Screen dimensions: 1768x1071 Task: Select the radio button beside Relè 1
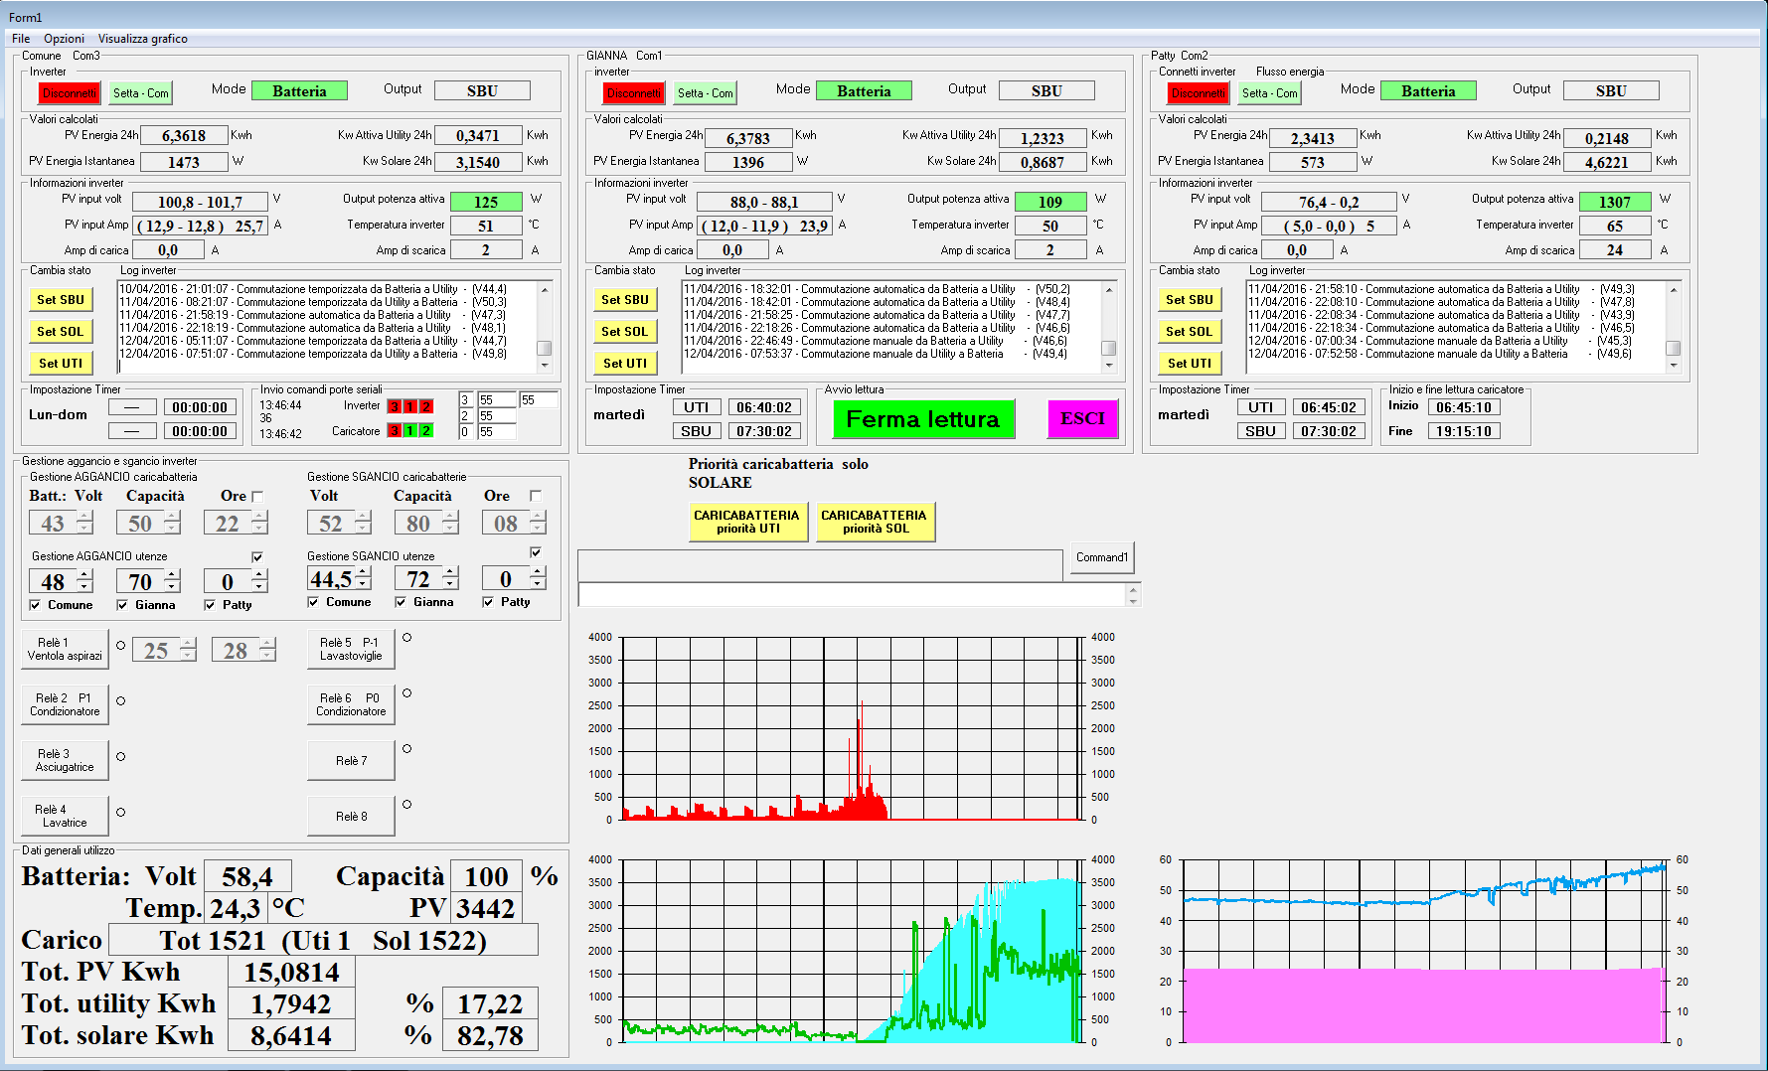click(x=121, y=645)
